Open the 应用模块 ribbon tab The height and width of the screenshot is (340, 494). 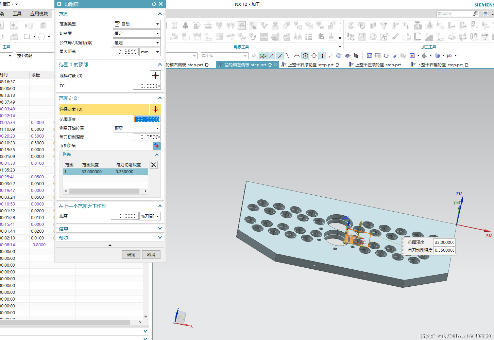pyautogui.click(x=39, y=14)
